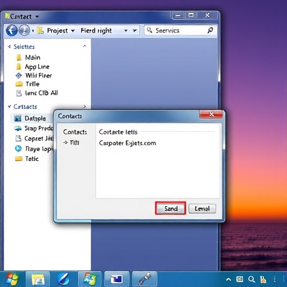Click Fierd right breadcrumb segment

(96, 31)
